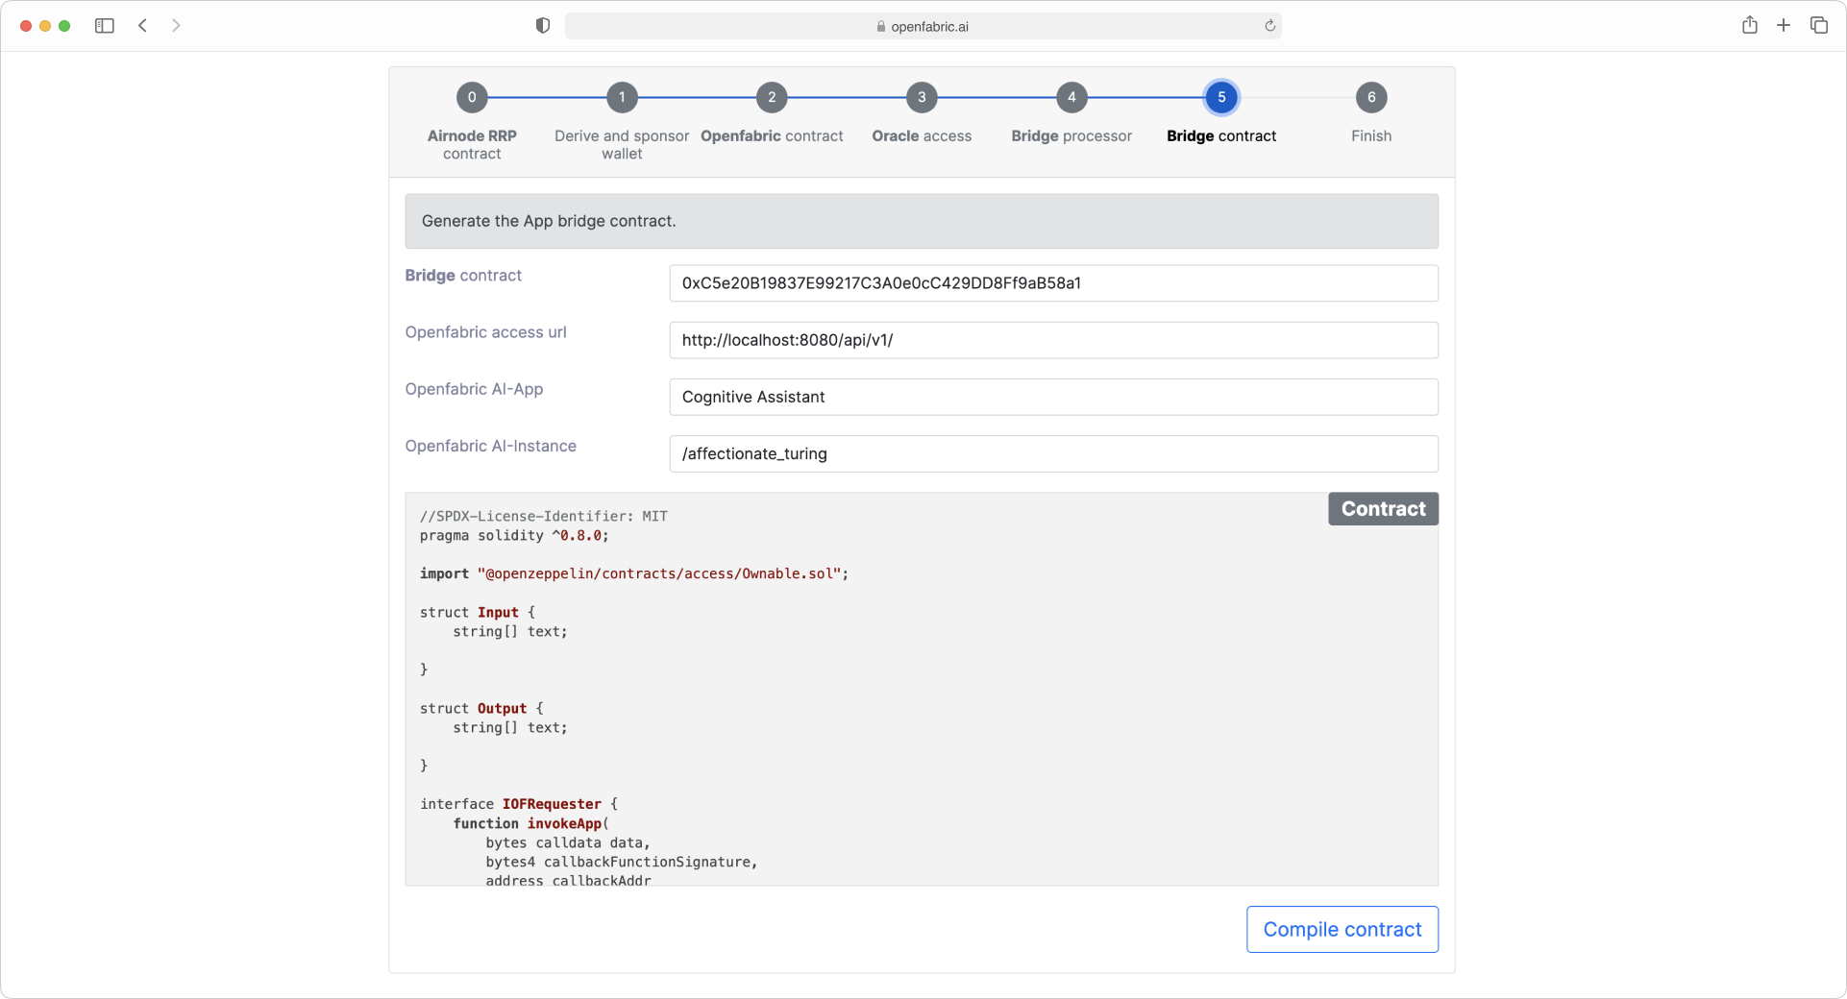
Task: Click the pragma solidity line
Action: coord(514,536)
